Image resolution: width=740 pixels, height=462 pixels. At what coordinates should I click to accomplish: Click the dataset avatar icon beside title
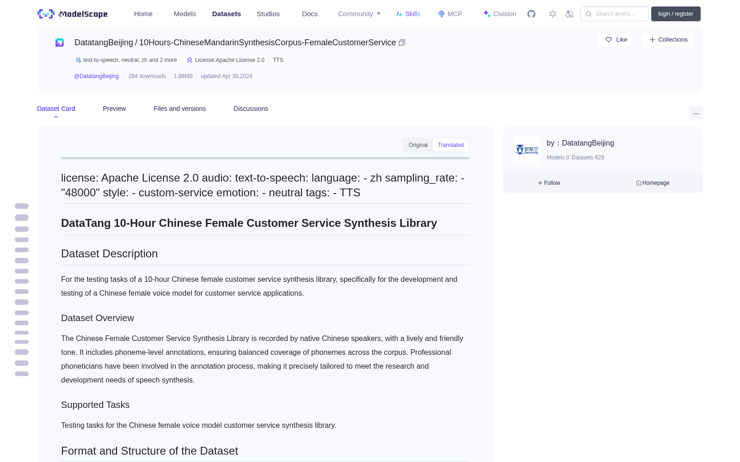pos(60,43)
